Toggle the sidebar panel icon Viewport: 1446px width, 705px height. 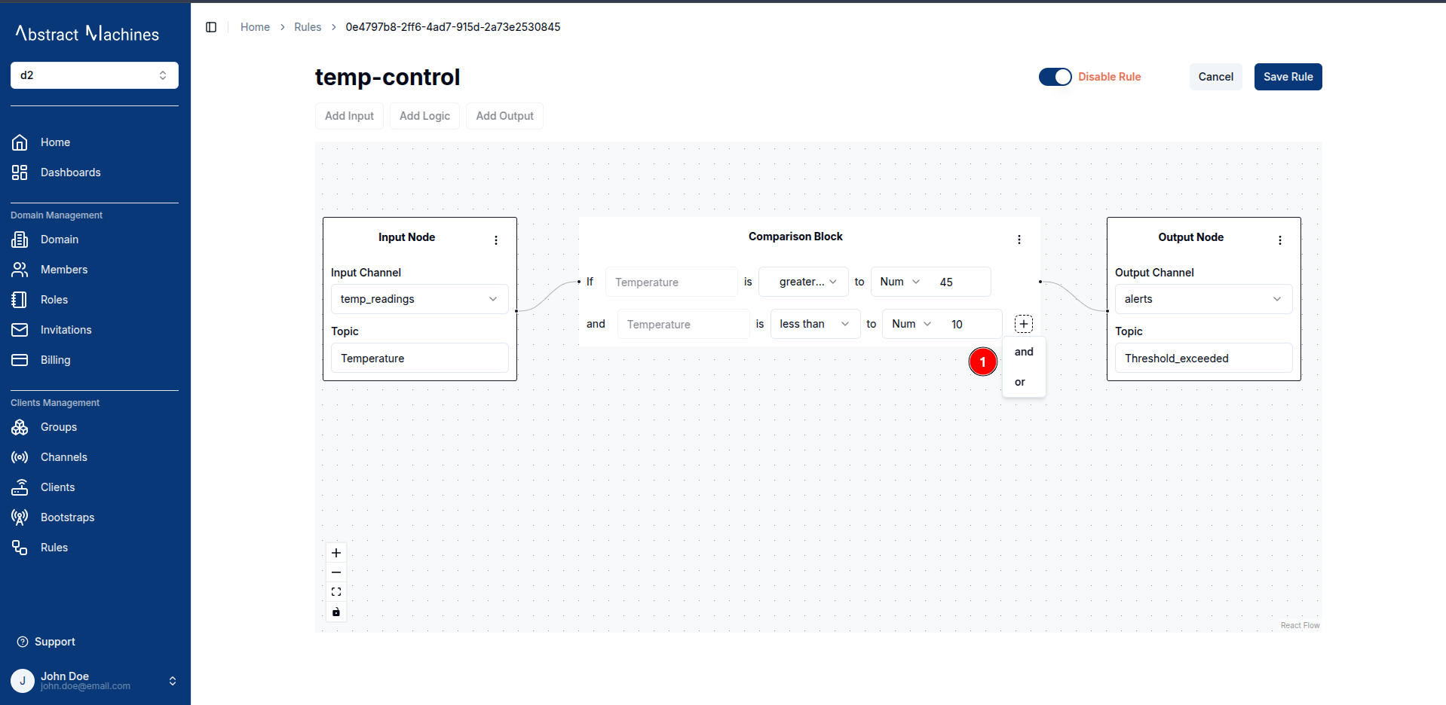[211, 27]
